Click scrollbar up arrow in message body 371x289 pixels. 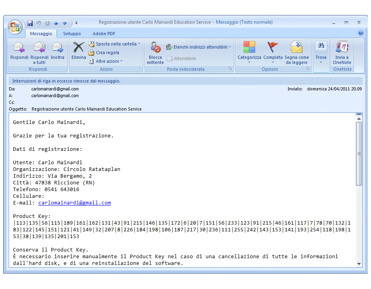tap(359, 119)
